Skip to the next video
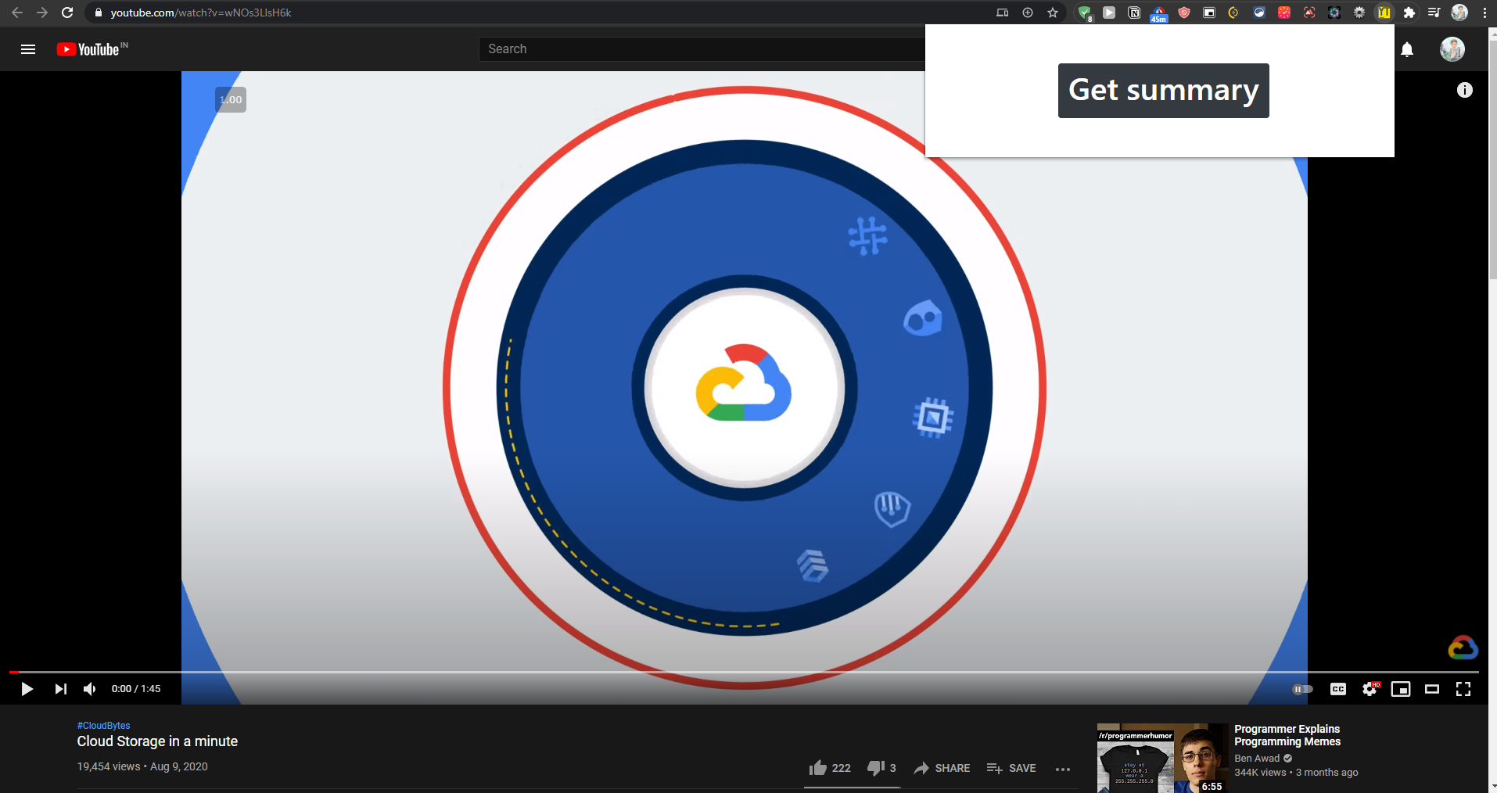 tap(60, 689)
